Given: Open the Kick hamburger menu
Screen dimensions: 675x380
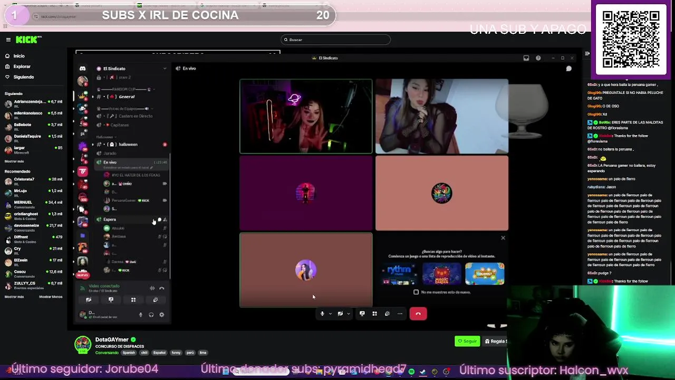Looking at the screenshot, I should click(8, 40).
